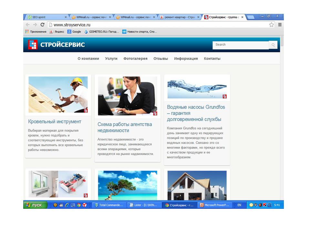The width and height of the screenshot is (310, 232).
Task: Switch to Total Commander taskbar button
Action: [109, 205]
